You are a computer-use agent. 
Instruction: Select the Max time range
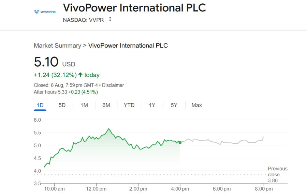click(196, 105)
